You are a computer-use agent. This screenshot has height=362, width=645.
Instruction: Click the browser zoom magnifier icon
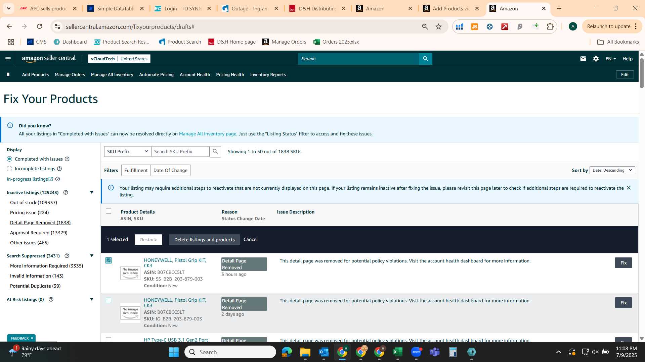pos(425,26)
